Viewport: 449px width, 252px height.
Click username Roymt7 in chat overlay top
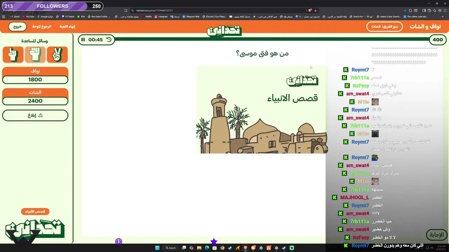(x=360, y=70)
